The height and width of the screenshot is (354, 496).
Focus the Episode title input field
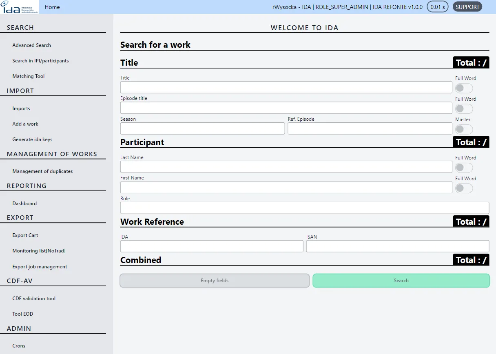coord(286,108)
